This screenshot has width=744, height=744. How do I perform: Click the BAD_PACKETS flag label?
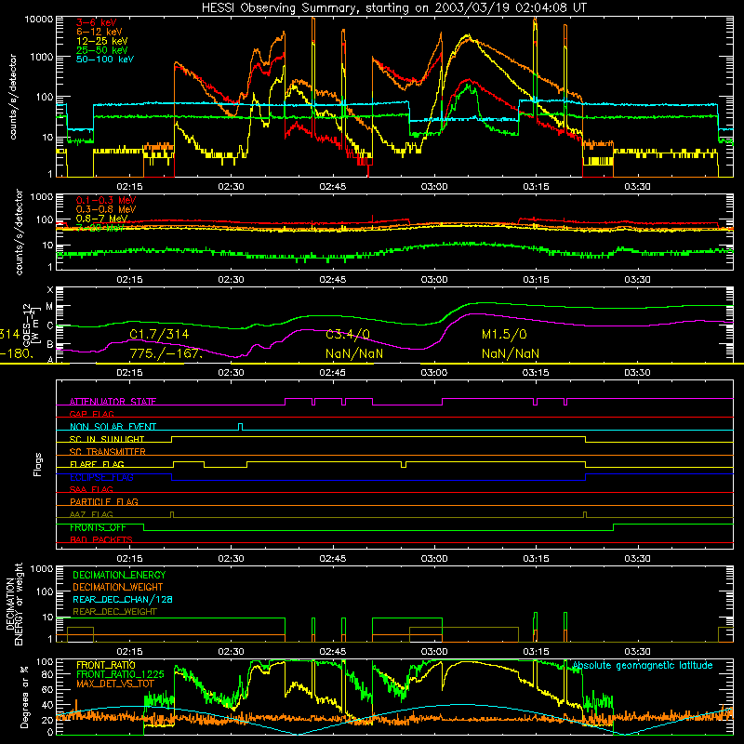point(101,540)
